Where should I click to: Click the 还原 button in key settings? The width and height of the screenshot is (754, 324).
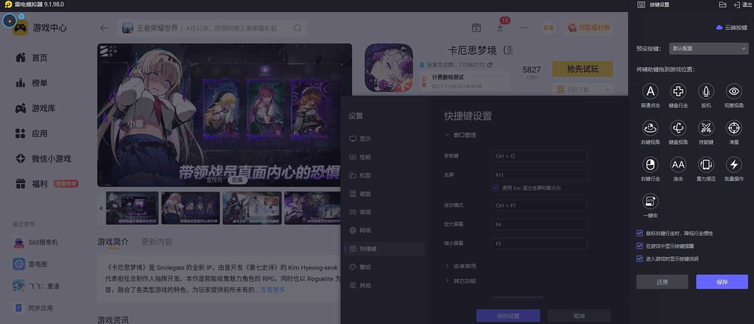[662, 282]
